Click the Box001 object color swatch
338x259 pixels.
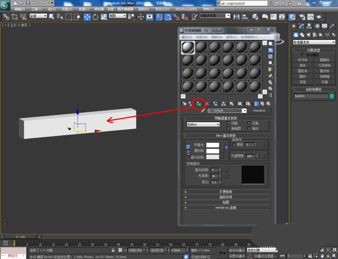332,96
